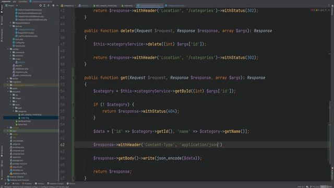The width and height of the screenshot is (334, 188).
Task: Open the npm tool window
Action: [2, 163]
